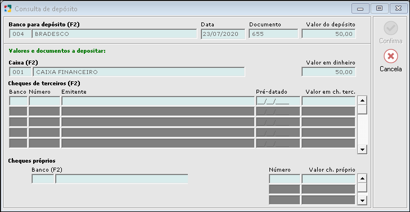Click first row Emitente field
Viewport: 410px width, 212px height.
(158, 101)
